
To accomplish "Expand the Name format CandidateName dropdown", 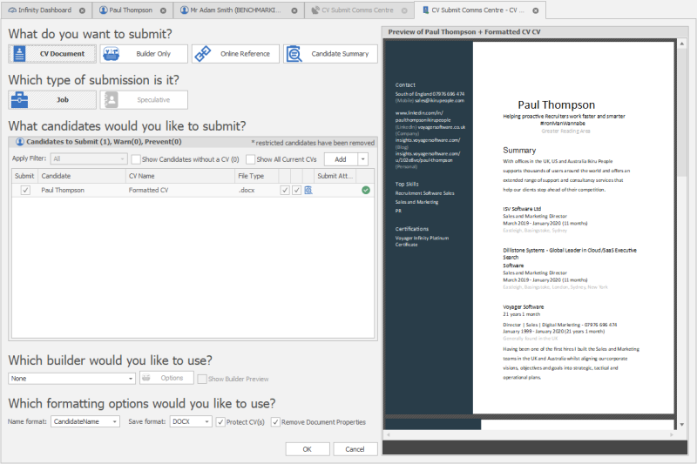I will 85,421.
